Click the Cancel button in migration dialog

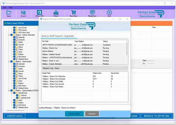coord(92,114)
